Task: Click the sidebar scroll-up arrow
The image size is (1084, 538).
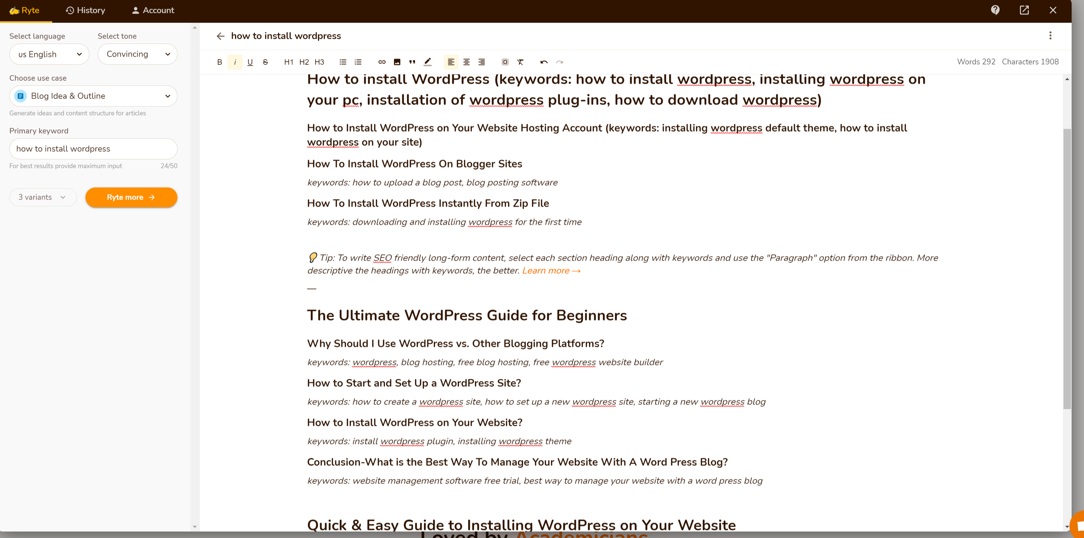Action: point(194,28)
